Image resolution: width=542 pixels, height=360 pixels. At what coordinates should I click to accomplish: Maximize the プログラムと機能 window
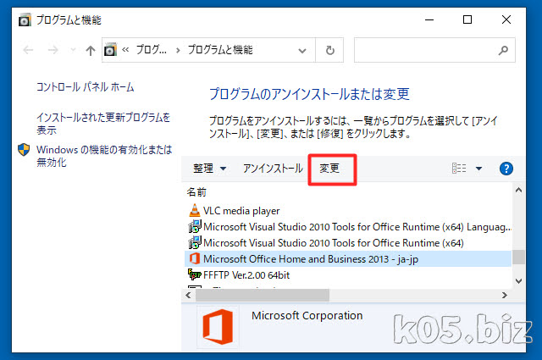click(467, 19)
